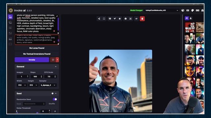This screenshot has height=118, width=211.
Task: Click the Noise Threshold slider track
Action: [x=27, y=111]
